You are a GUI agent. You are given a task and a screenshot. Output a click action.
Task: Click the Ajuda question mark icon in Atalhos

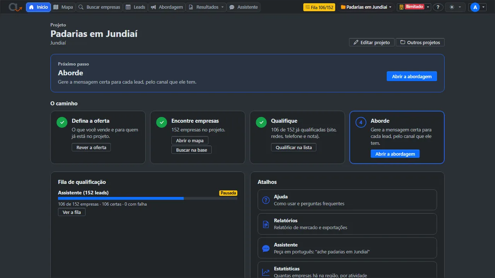coord(266,200)
